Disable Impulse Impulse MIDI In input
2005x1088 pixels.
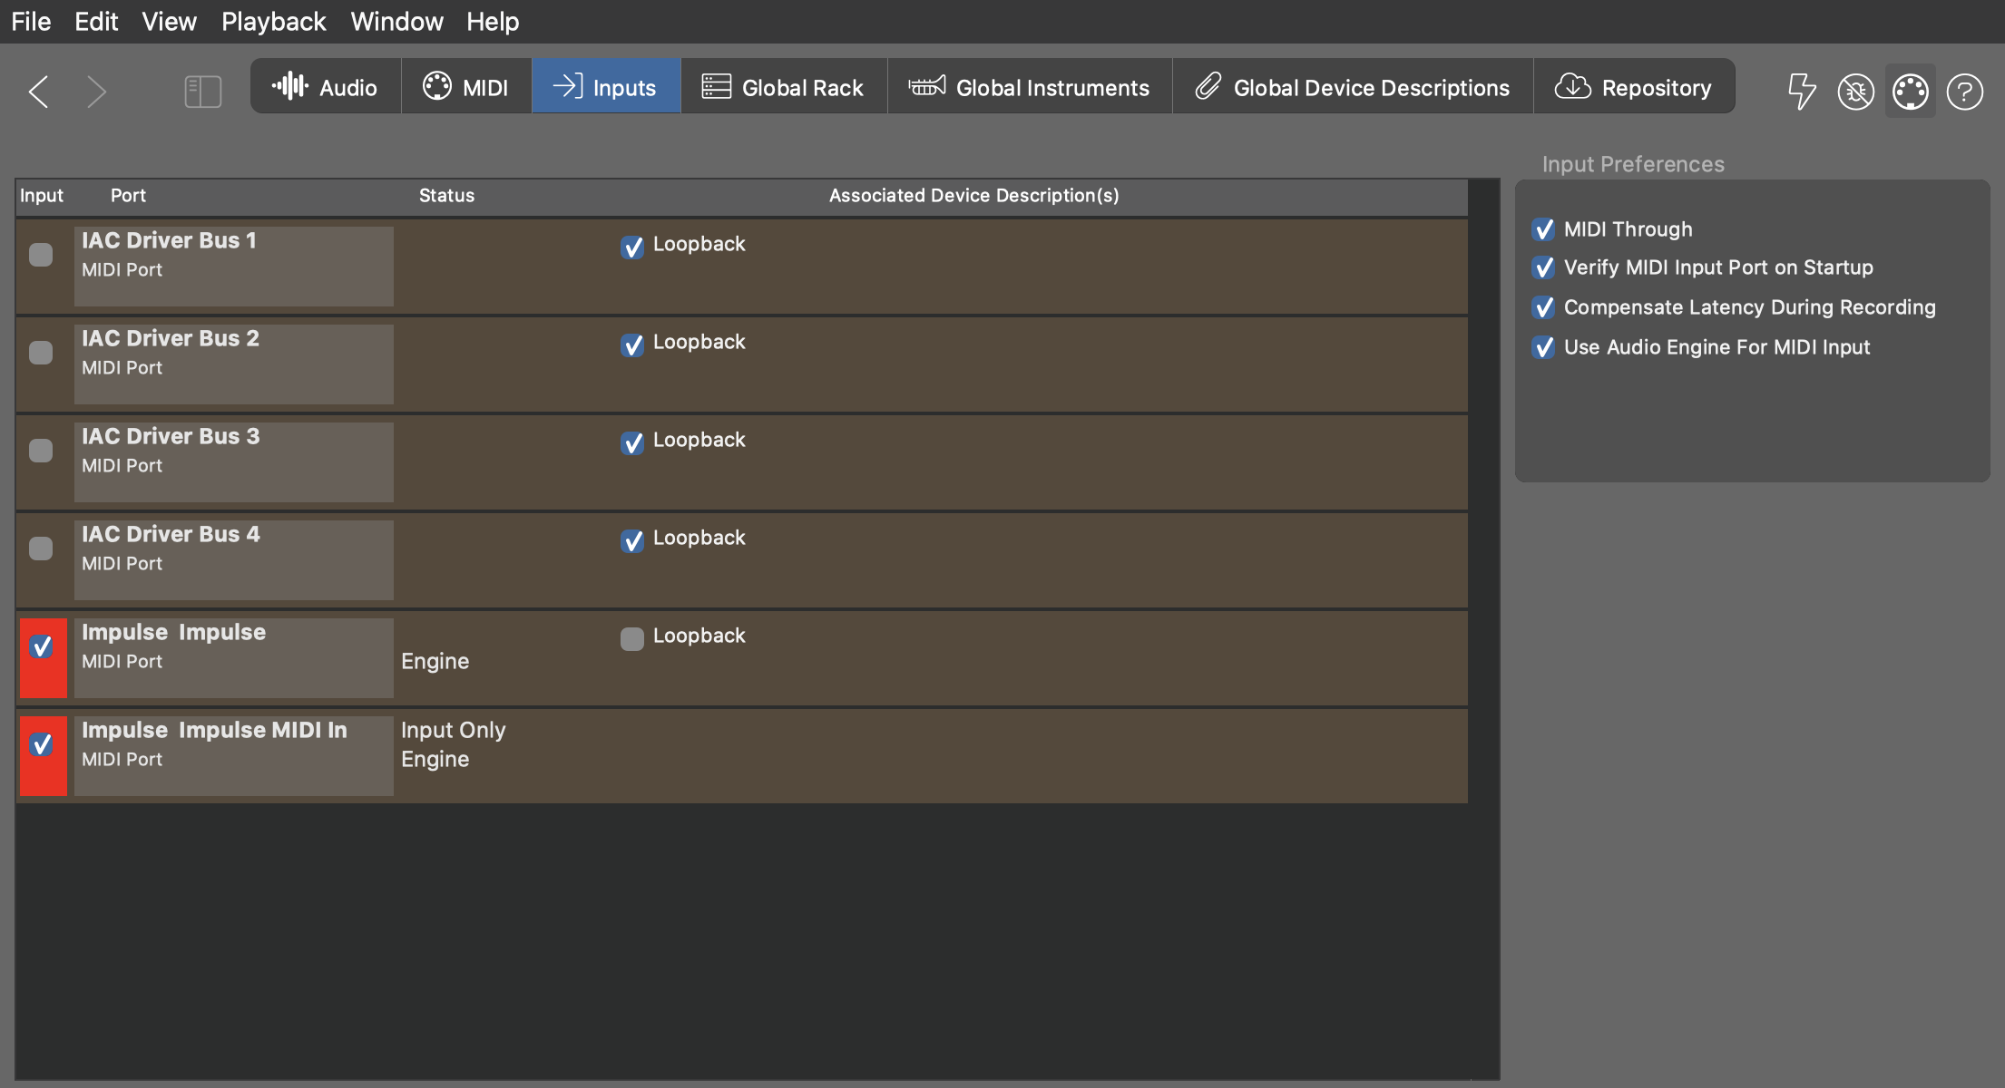[42, 744]
